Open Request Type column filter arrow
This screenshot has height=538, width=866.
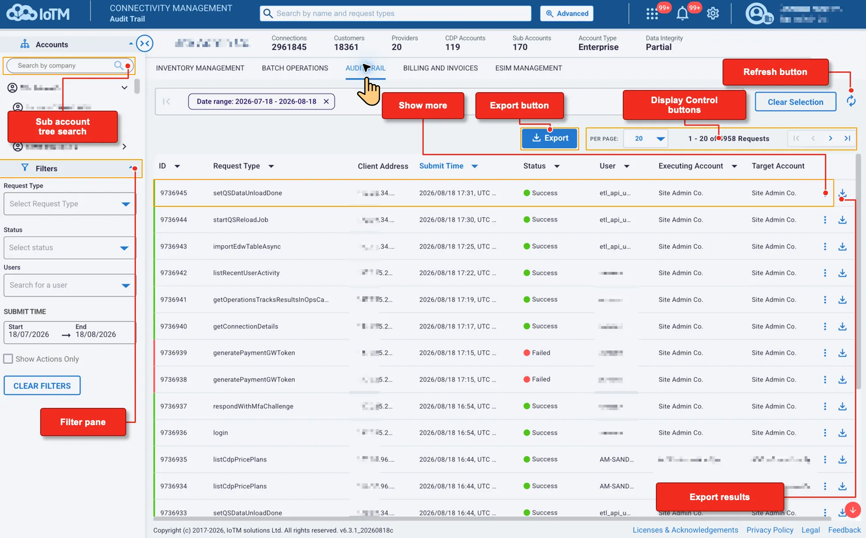tap(271, 166)
